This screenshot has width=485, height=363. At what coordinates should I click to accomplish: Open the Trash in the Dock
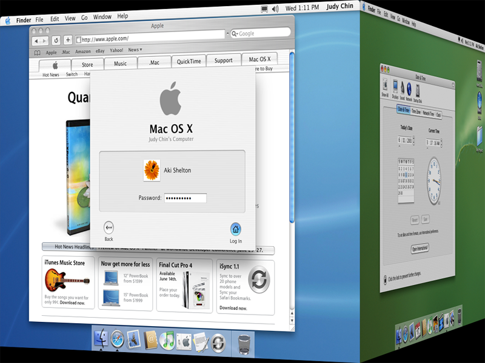click(x=244, y=344)
